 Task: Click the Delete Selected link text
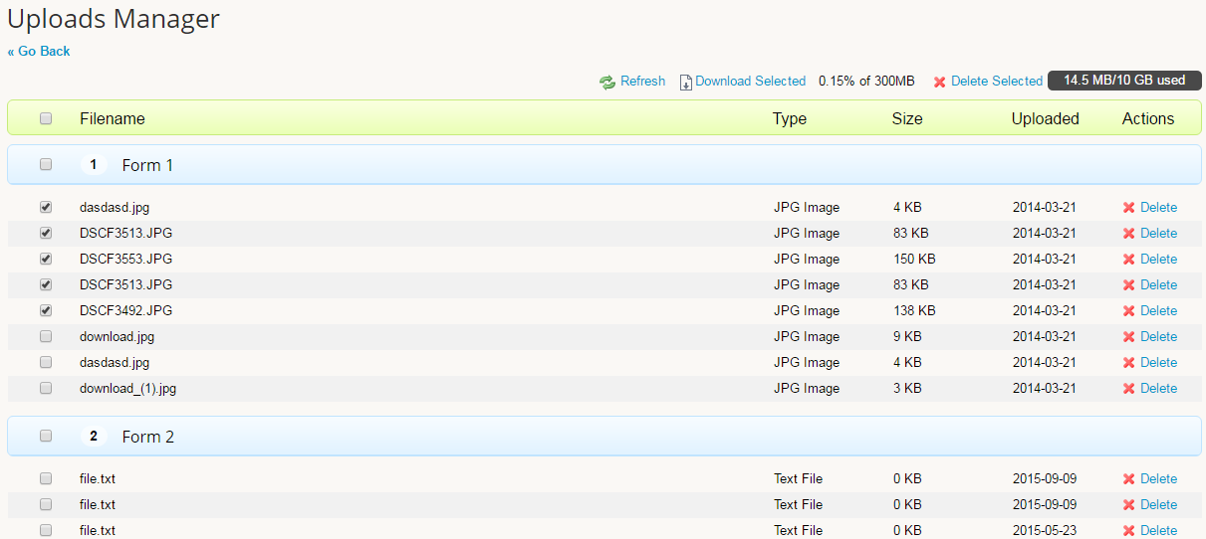tap(997, 82)
